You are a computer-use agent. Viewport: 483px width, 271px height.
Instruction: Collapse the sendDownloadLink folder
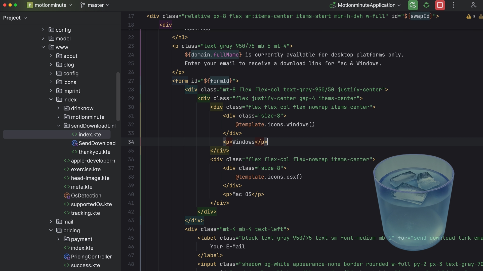pyautogui.click(x=58, y=125)
